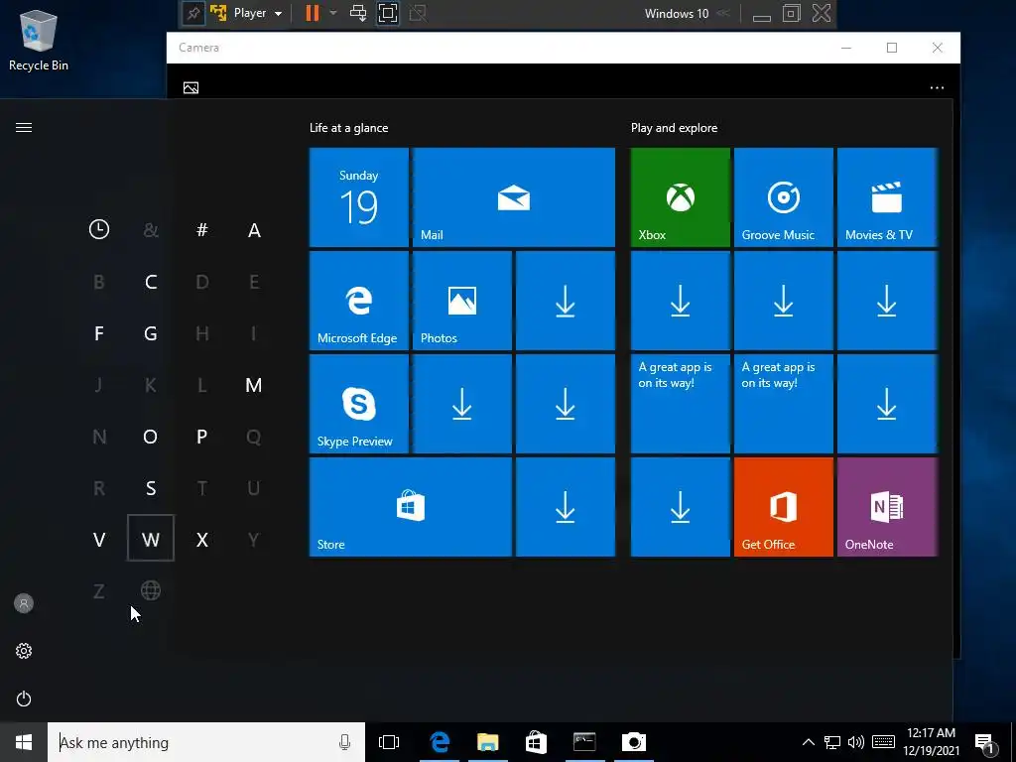1016x762 pixels.
Task: Open Command Prompt from the taskbar
Action: tap(584, 742)
